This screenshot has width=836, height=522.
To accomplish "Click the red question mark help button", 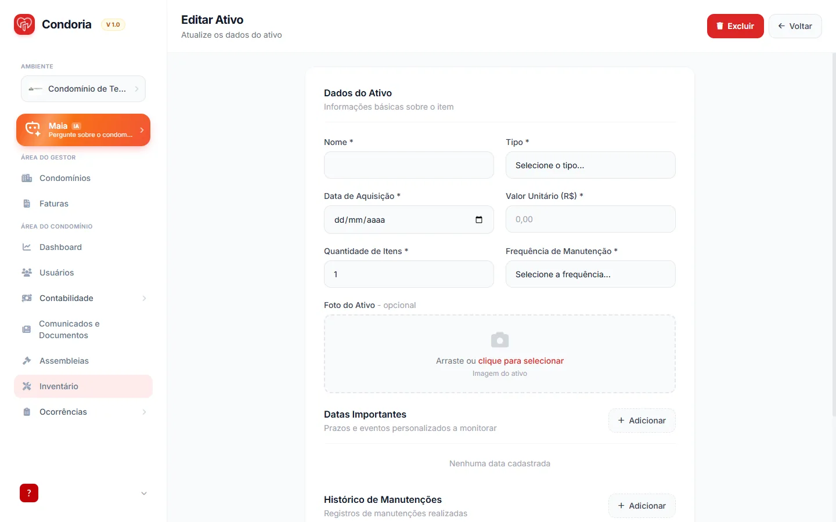I will 29,493.
